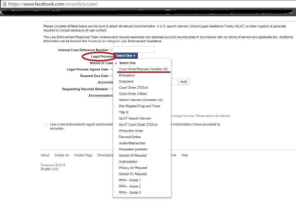
Task: Select 'MLAT Search Warrant' from list
Action: point(142,118)
